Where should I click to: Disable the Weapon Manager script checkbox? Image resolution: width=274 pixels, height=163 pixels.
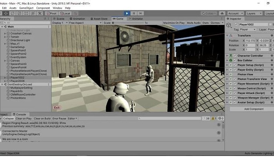pos(235,98)
